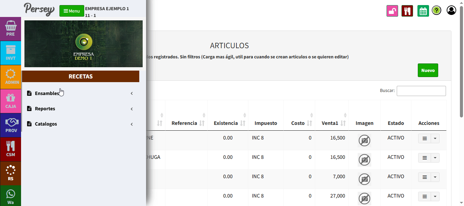Click the green Nuevo button
The height and width of the screenshot is (206, 464).
428,70
